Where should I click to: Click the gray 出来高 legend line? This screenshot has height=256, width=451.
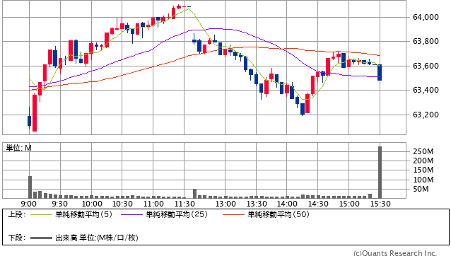(x=41, y=238)
